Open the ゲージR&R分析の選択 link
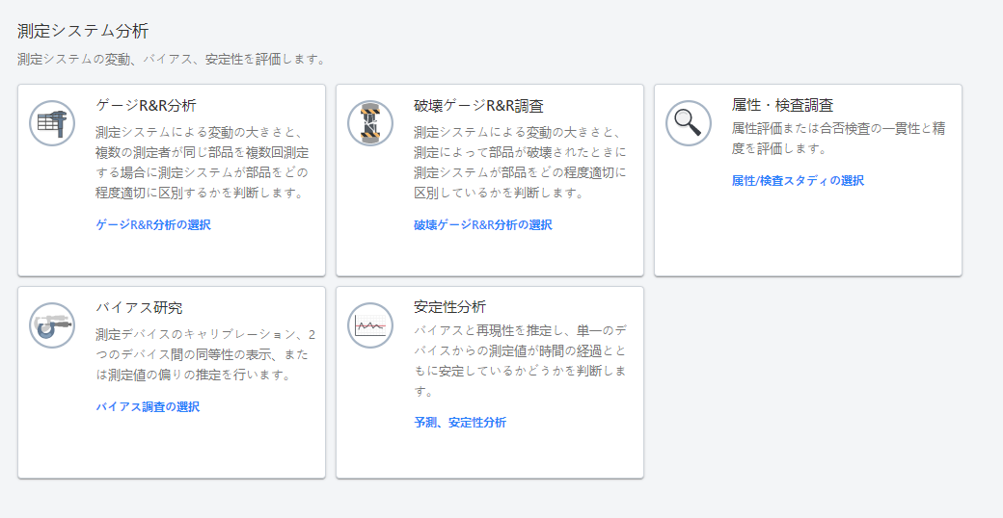This screenshot has width=1003, height=518. pos(153,224)
